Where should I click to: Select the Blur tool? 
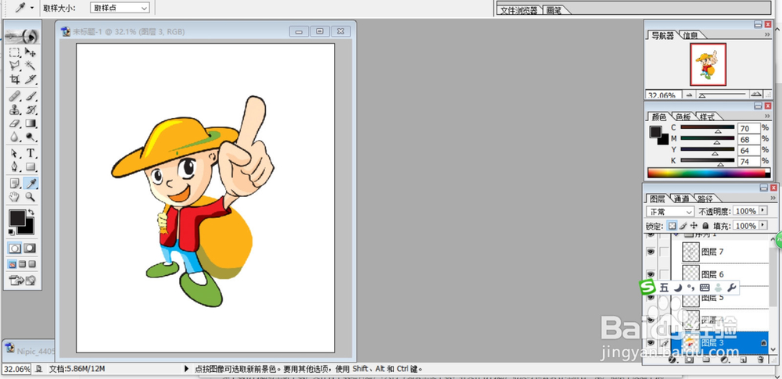pyautogui.click(x=15, y=136)
